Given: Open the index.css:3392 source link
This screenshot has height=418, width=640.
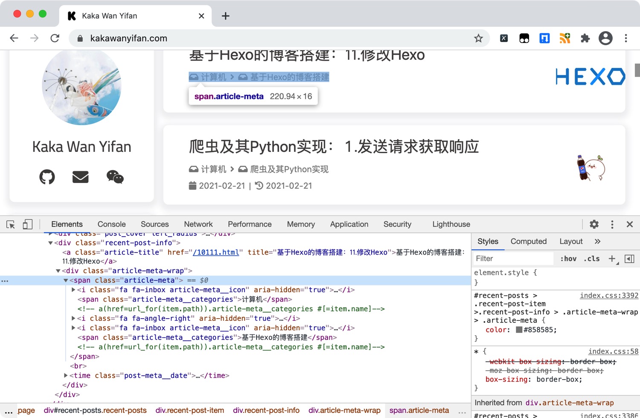Looking at the screenshot, I should [609, 295].
